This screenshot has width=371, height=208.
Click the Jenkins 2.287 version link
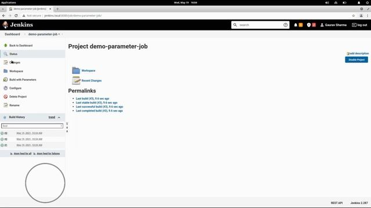click(x=359, y=203)
